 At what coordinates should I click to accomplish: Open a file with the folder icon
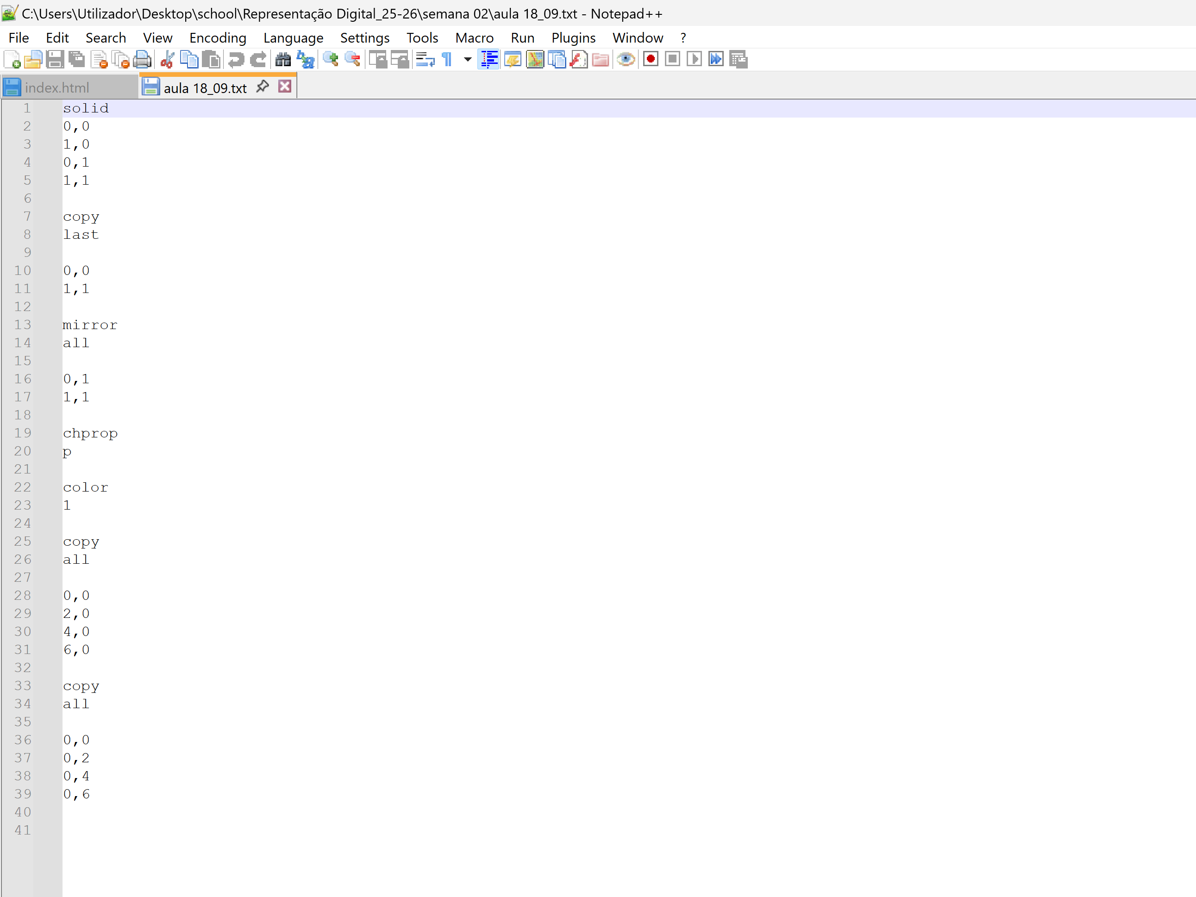click(x=33, y=59)
